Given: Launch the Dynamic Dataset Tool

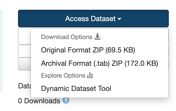Looking at the screenshot, I should pyautogui.click(x=76, y=89).
